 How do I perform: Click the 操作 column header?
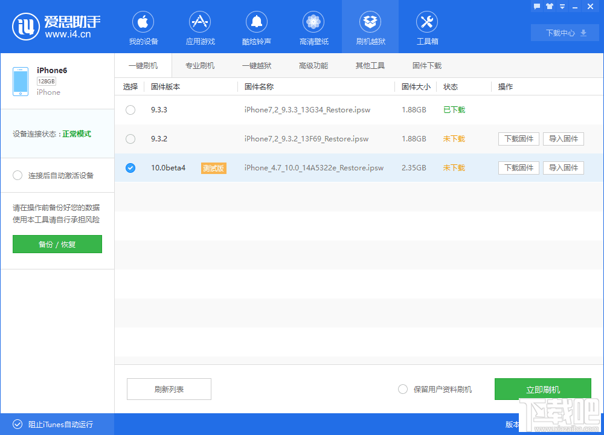pyautogui.click(x=506, y=86)
